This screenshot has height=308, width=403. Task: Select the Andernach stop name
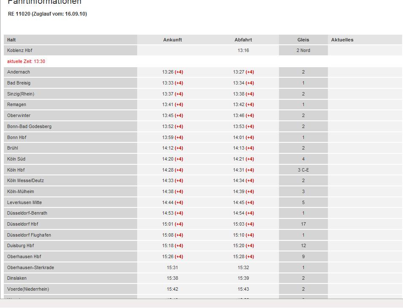tap(19, 72)
